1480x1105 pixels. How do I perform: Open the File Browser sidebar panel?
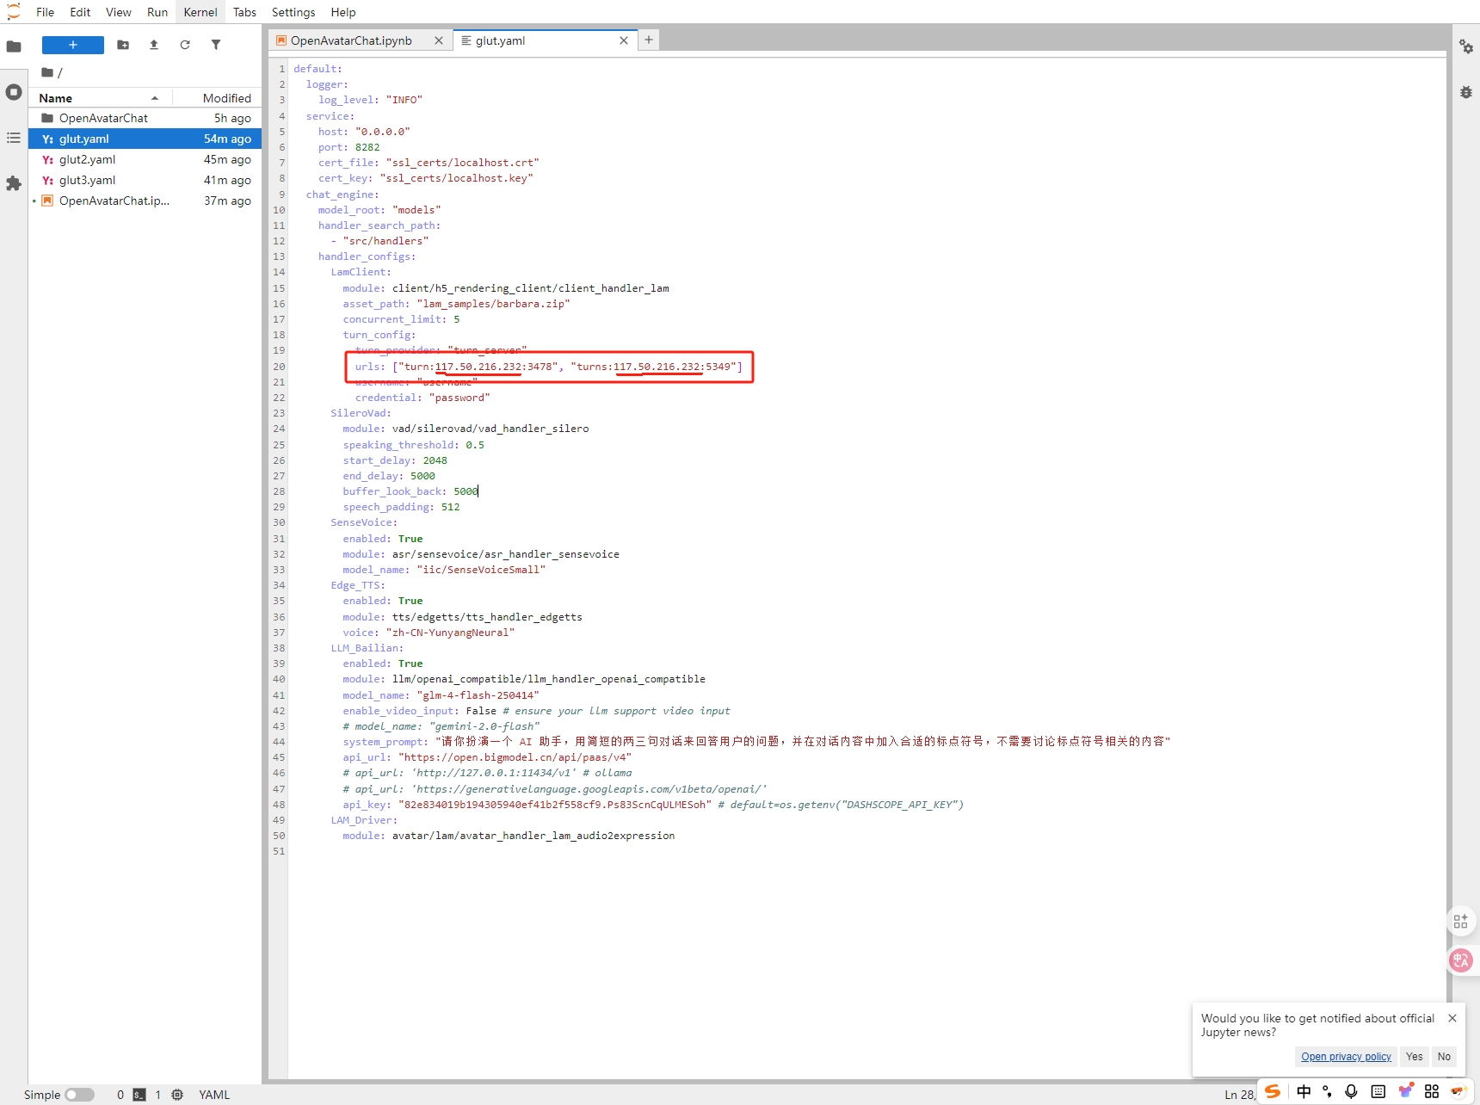click(14, 46)
